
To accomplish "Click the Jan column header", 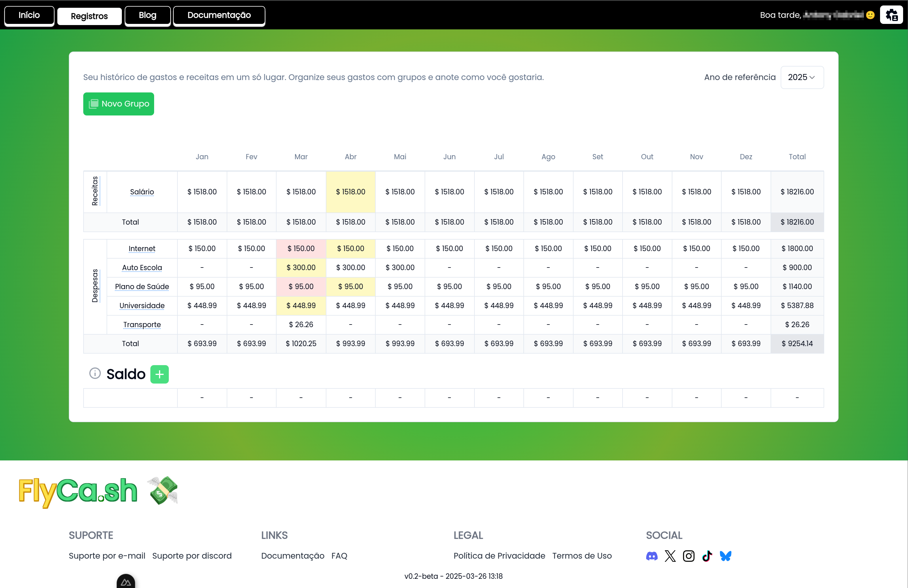I will [x=202, y=157].
